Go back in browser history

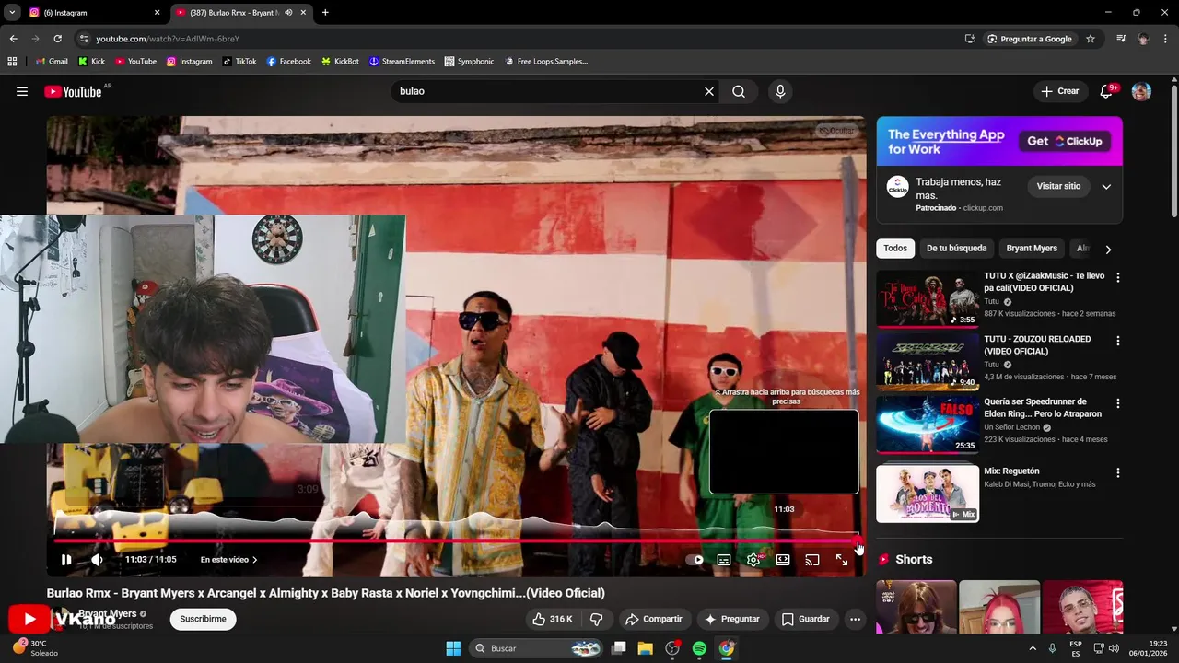coord(13,39)
